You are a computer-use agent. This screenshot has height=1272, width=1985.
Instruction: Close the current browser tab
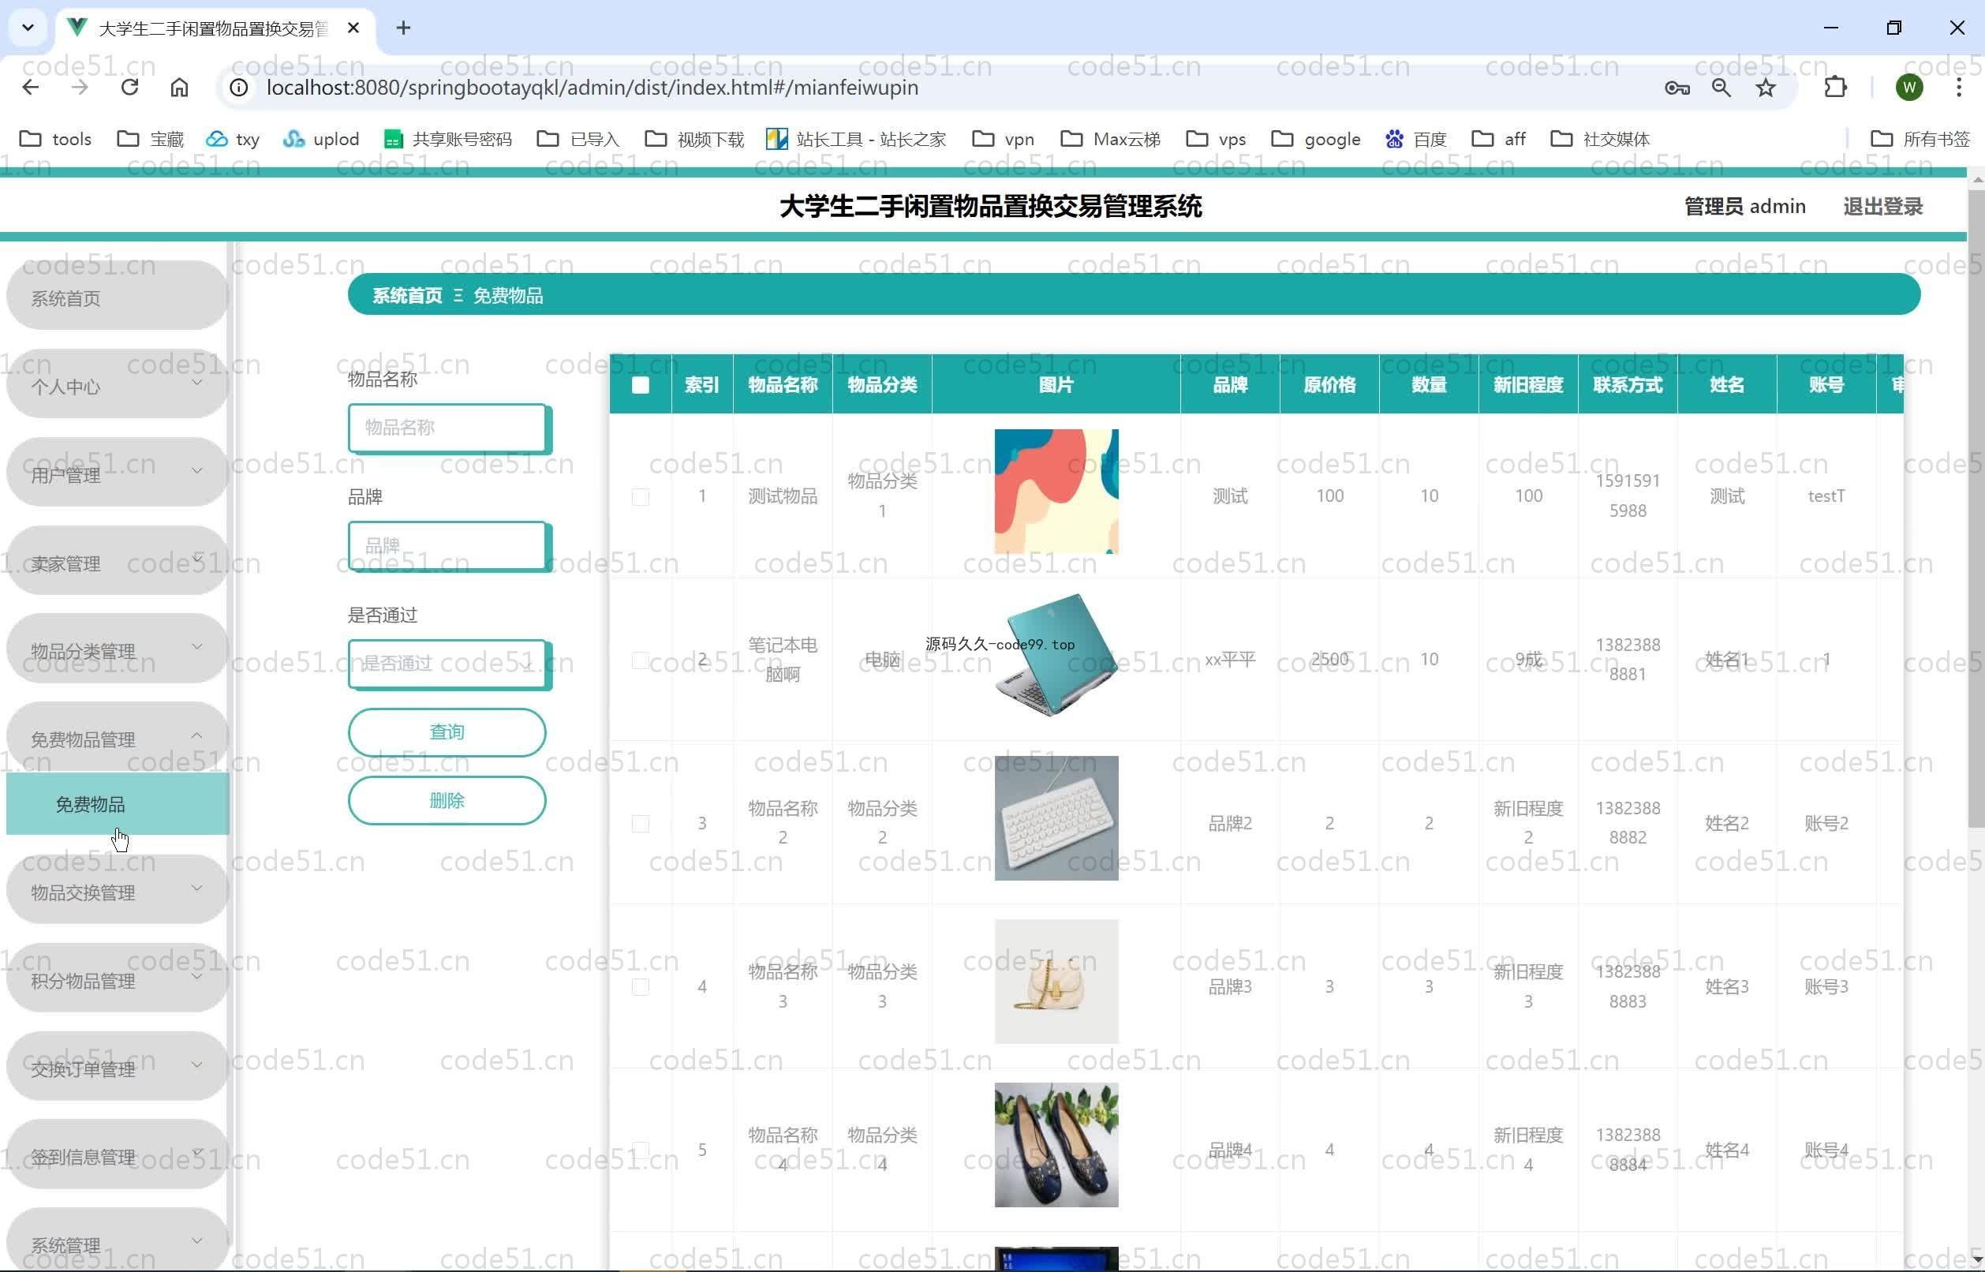353,28
